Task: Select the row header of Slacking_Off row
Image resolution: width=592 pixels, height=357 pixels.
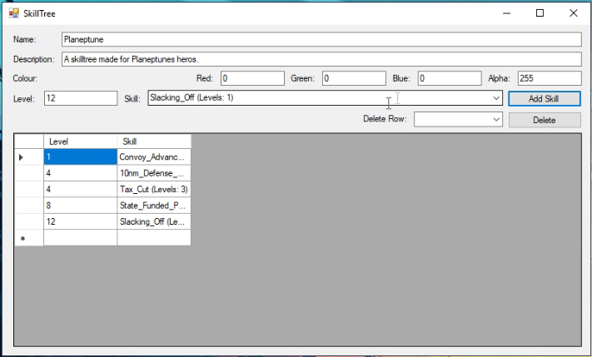Action: click(29, 221)
